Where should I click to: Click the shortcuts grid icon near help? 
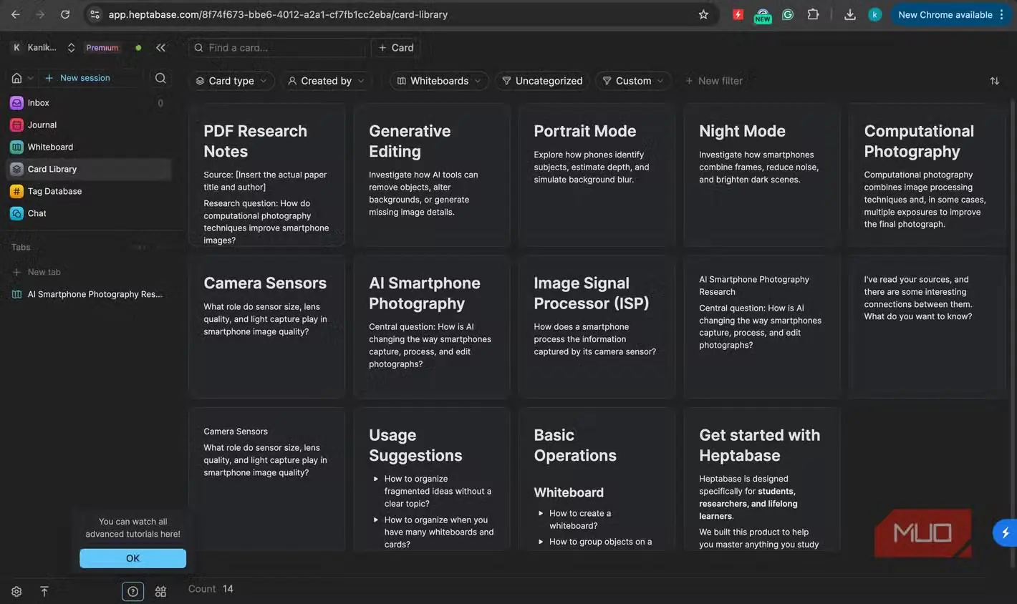pyautogui.click(x=160, y=592)
